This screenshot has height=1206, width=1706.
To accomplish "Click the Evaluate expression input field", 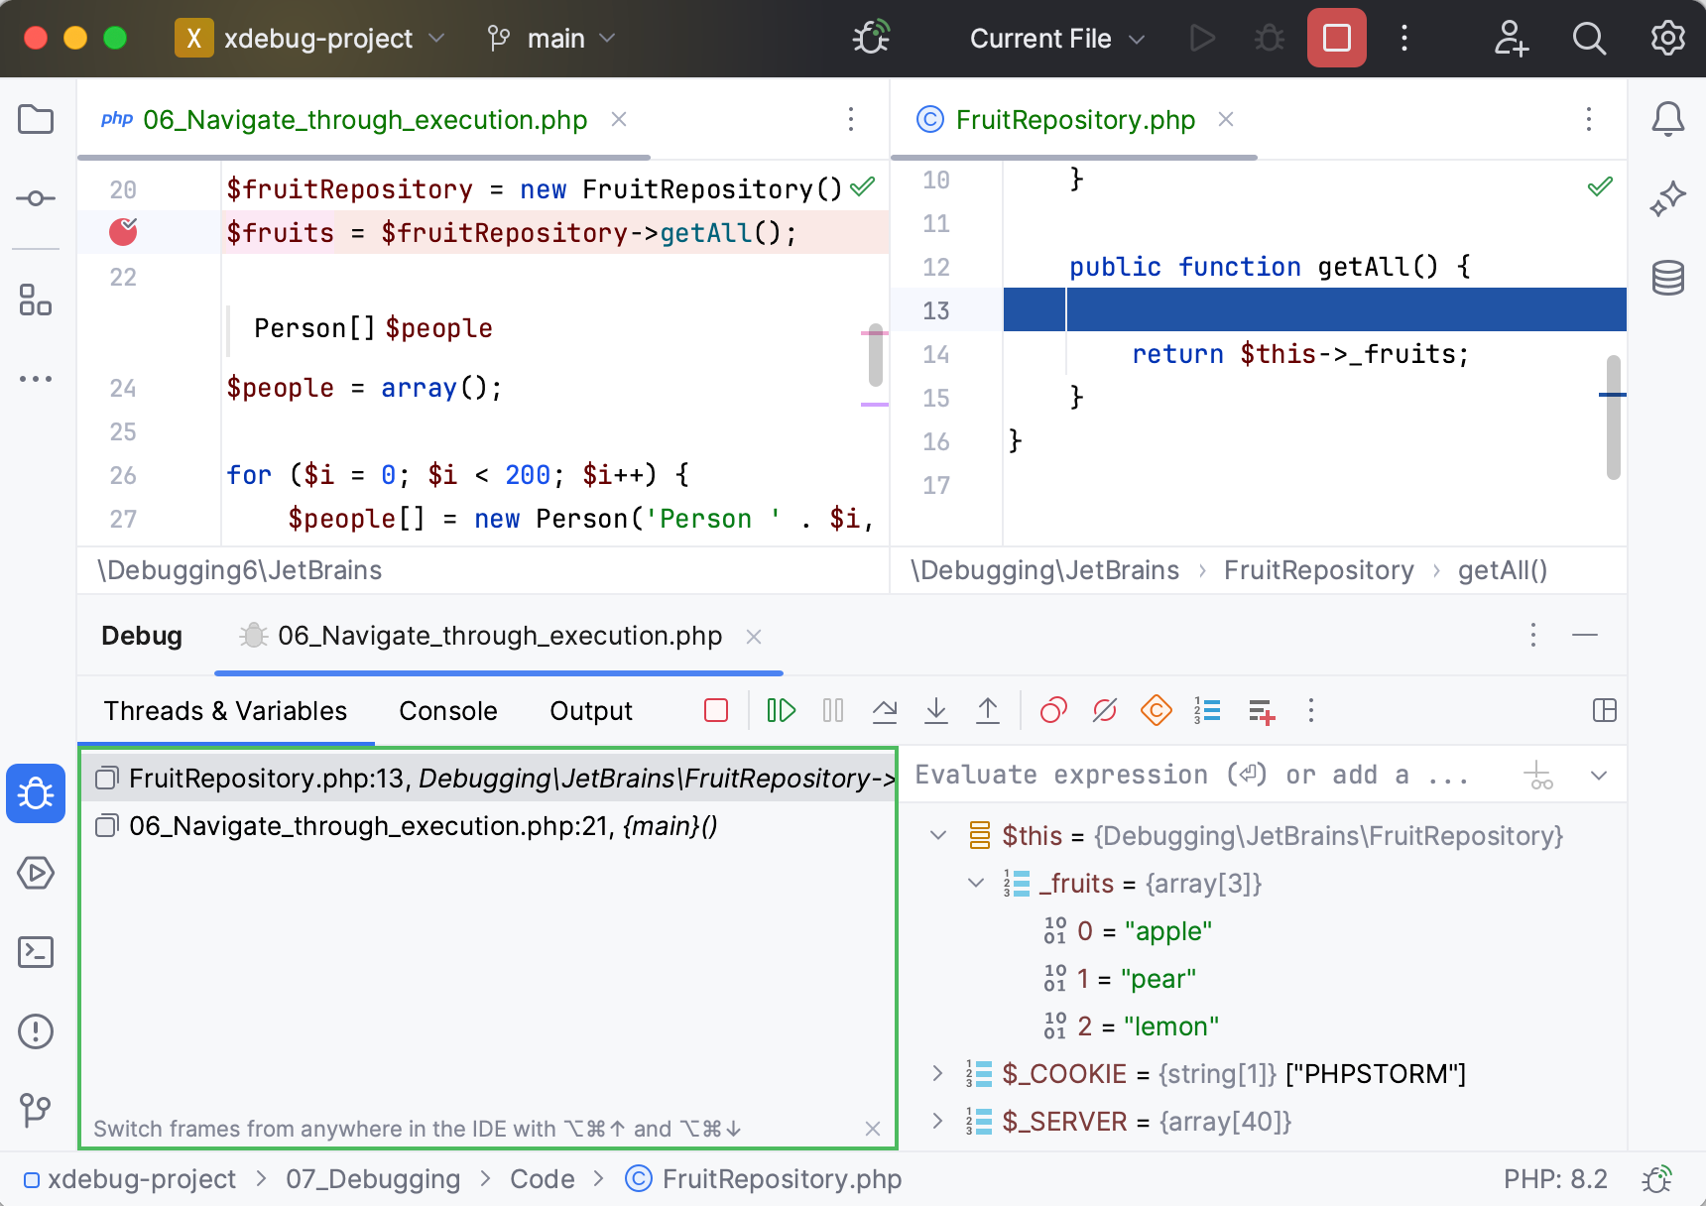I will [1190, 775].
